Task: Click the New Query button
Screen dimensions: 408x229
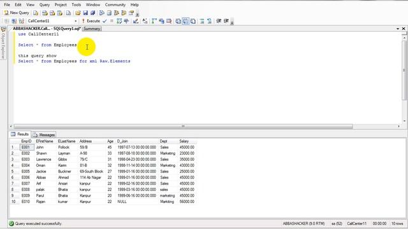Action: coord(17,13)
